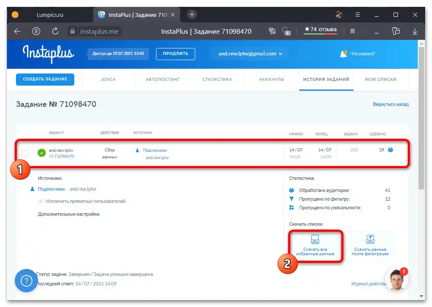Open the help question-mark bubble
The height and width of the screenshot is (307, 432).
point(25,281)
